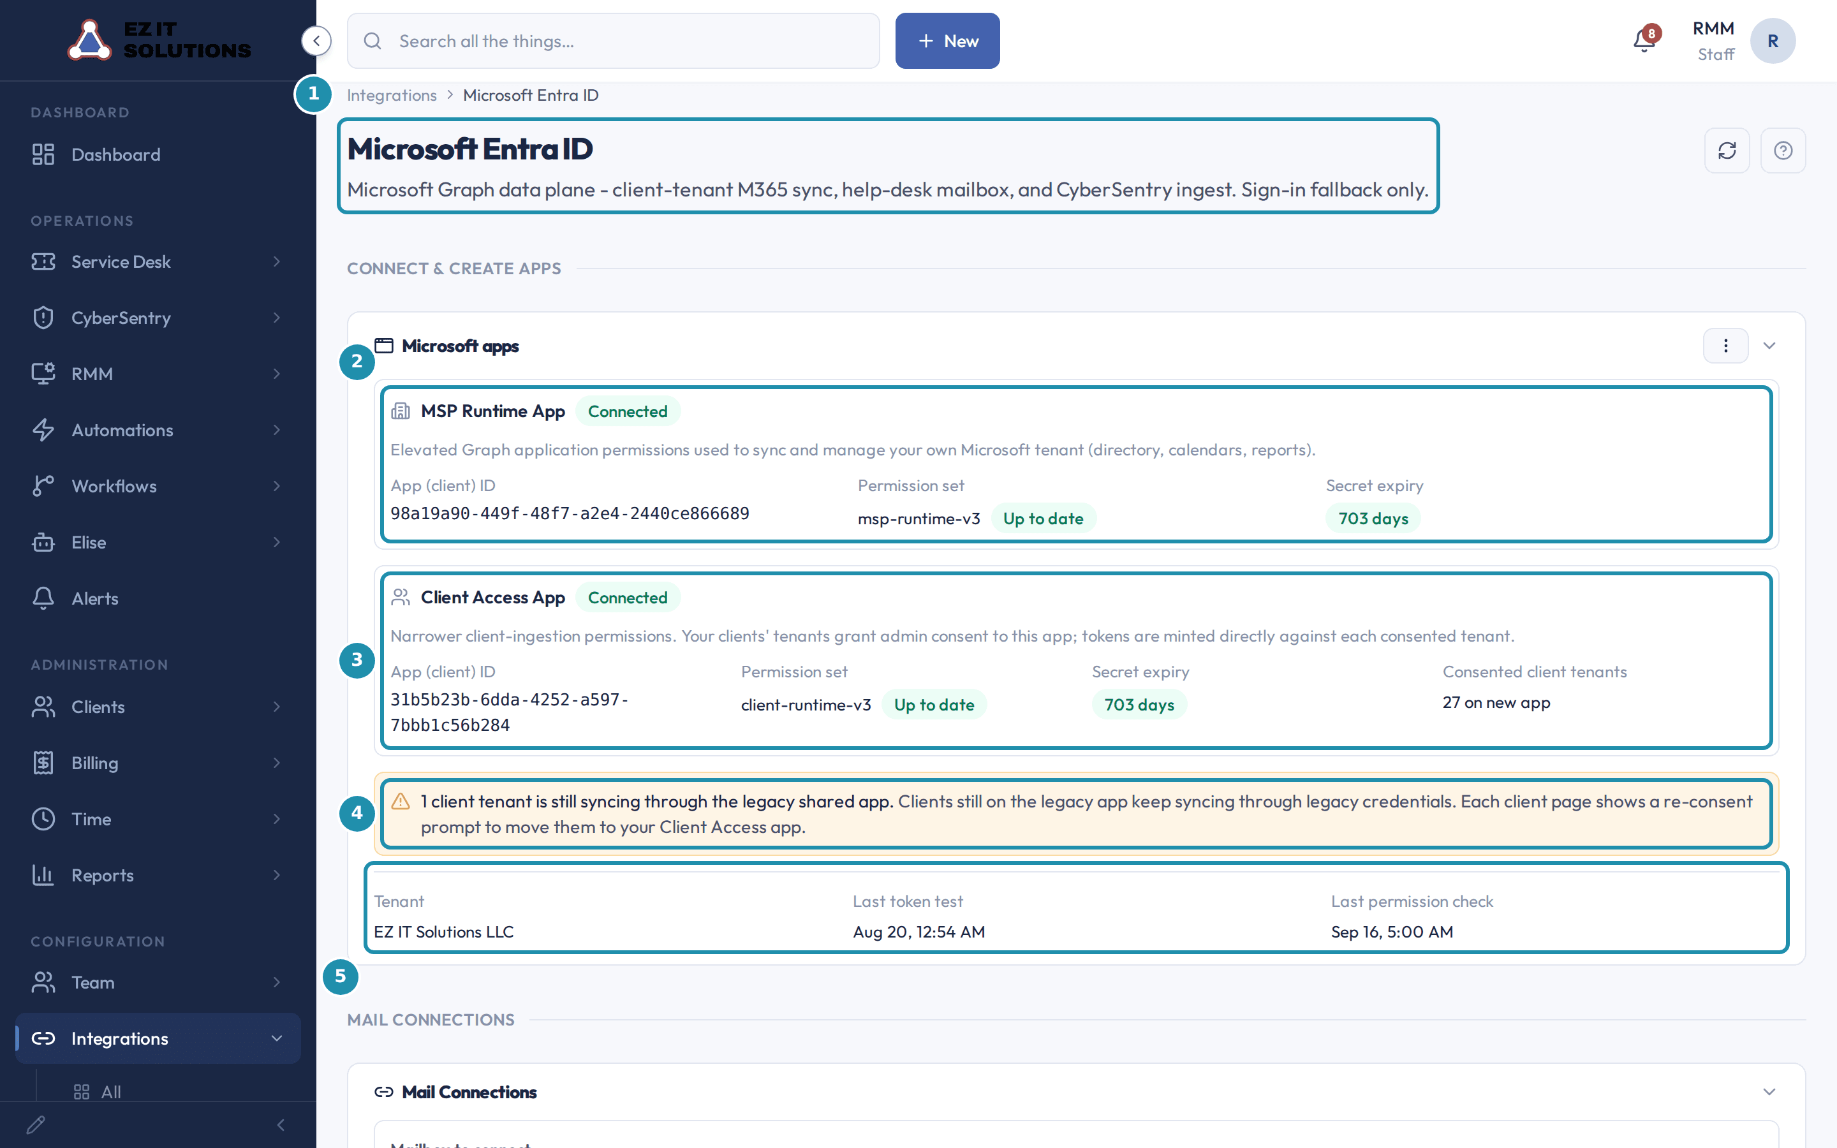Click the MSP Runtime App Connected badge
The height and width of the screenshot is (1148, 1837).
pos(628,411)
